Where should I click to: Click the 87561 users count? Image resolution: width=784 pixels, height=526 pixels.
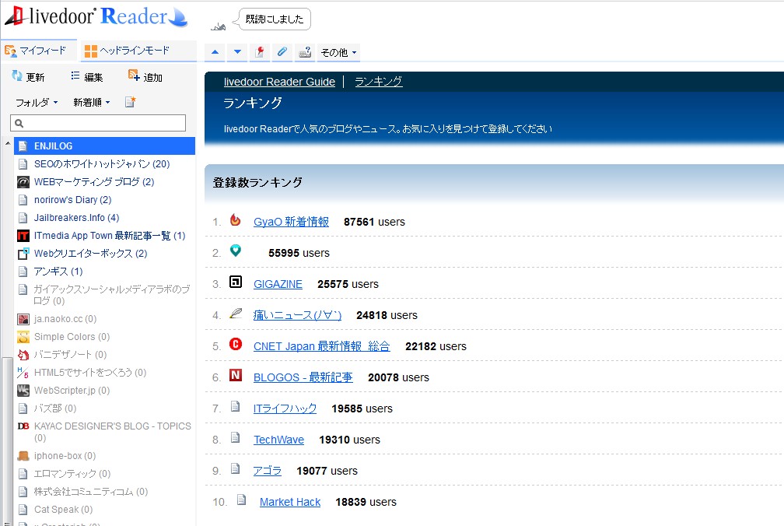pos(375,222)
